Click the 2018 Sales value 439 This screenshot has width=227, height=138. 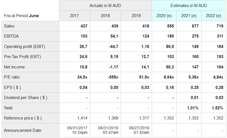114,26
